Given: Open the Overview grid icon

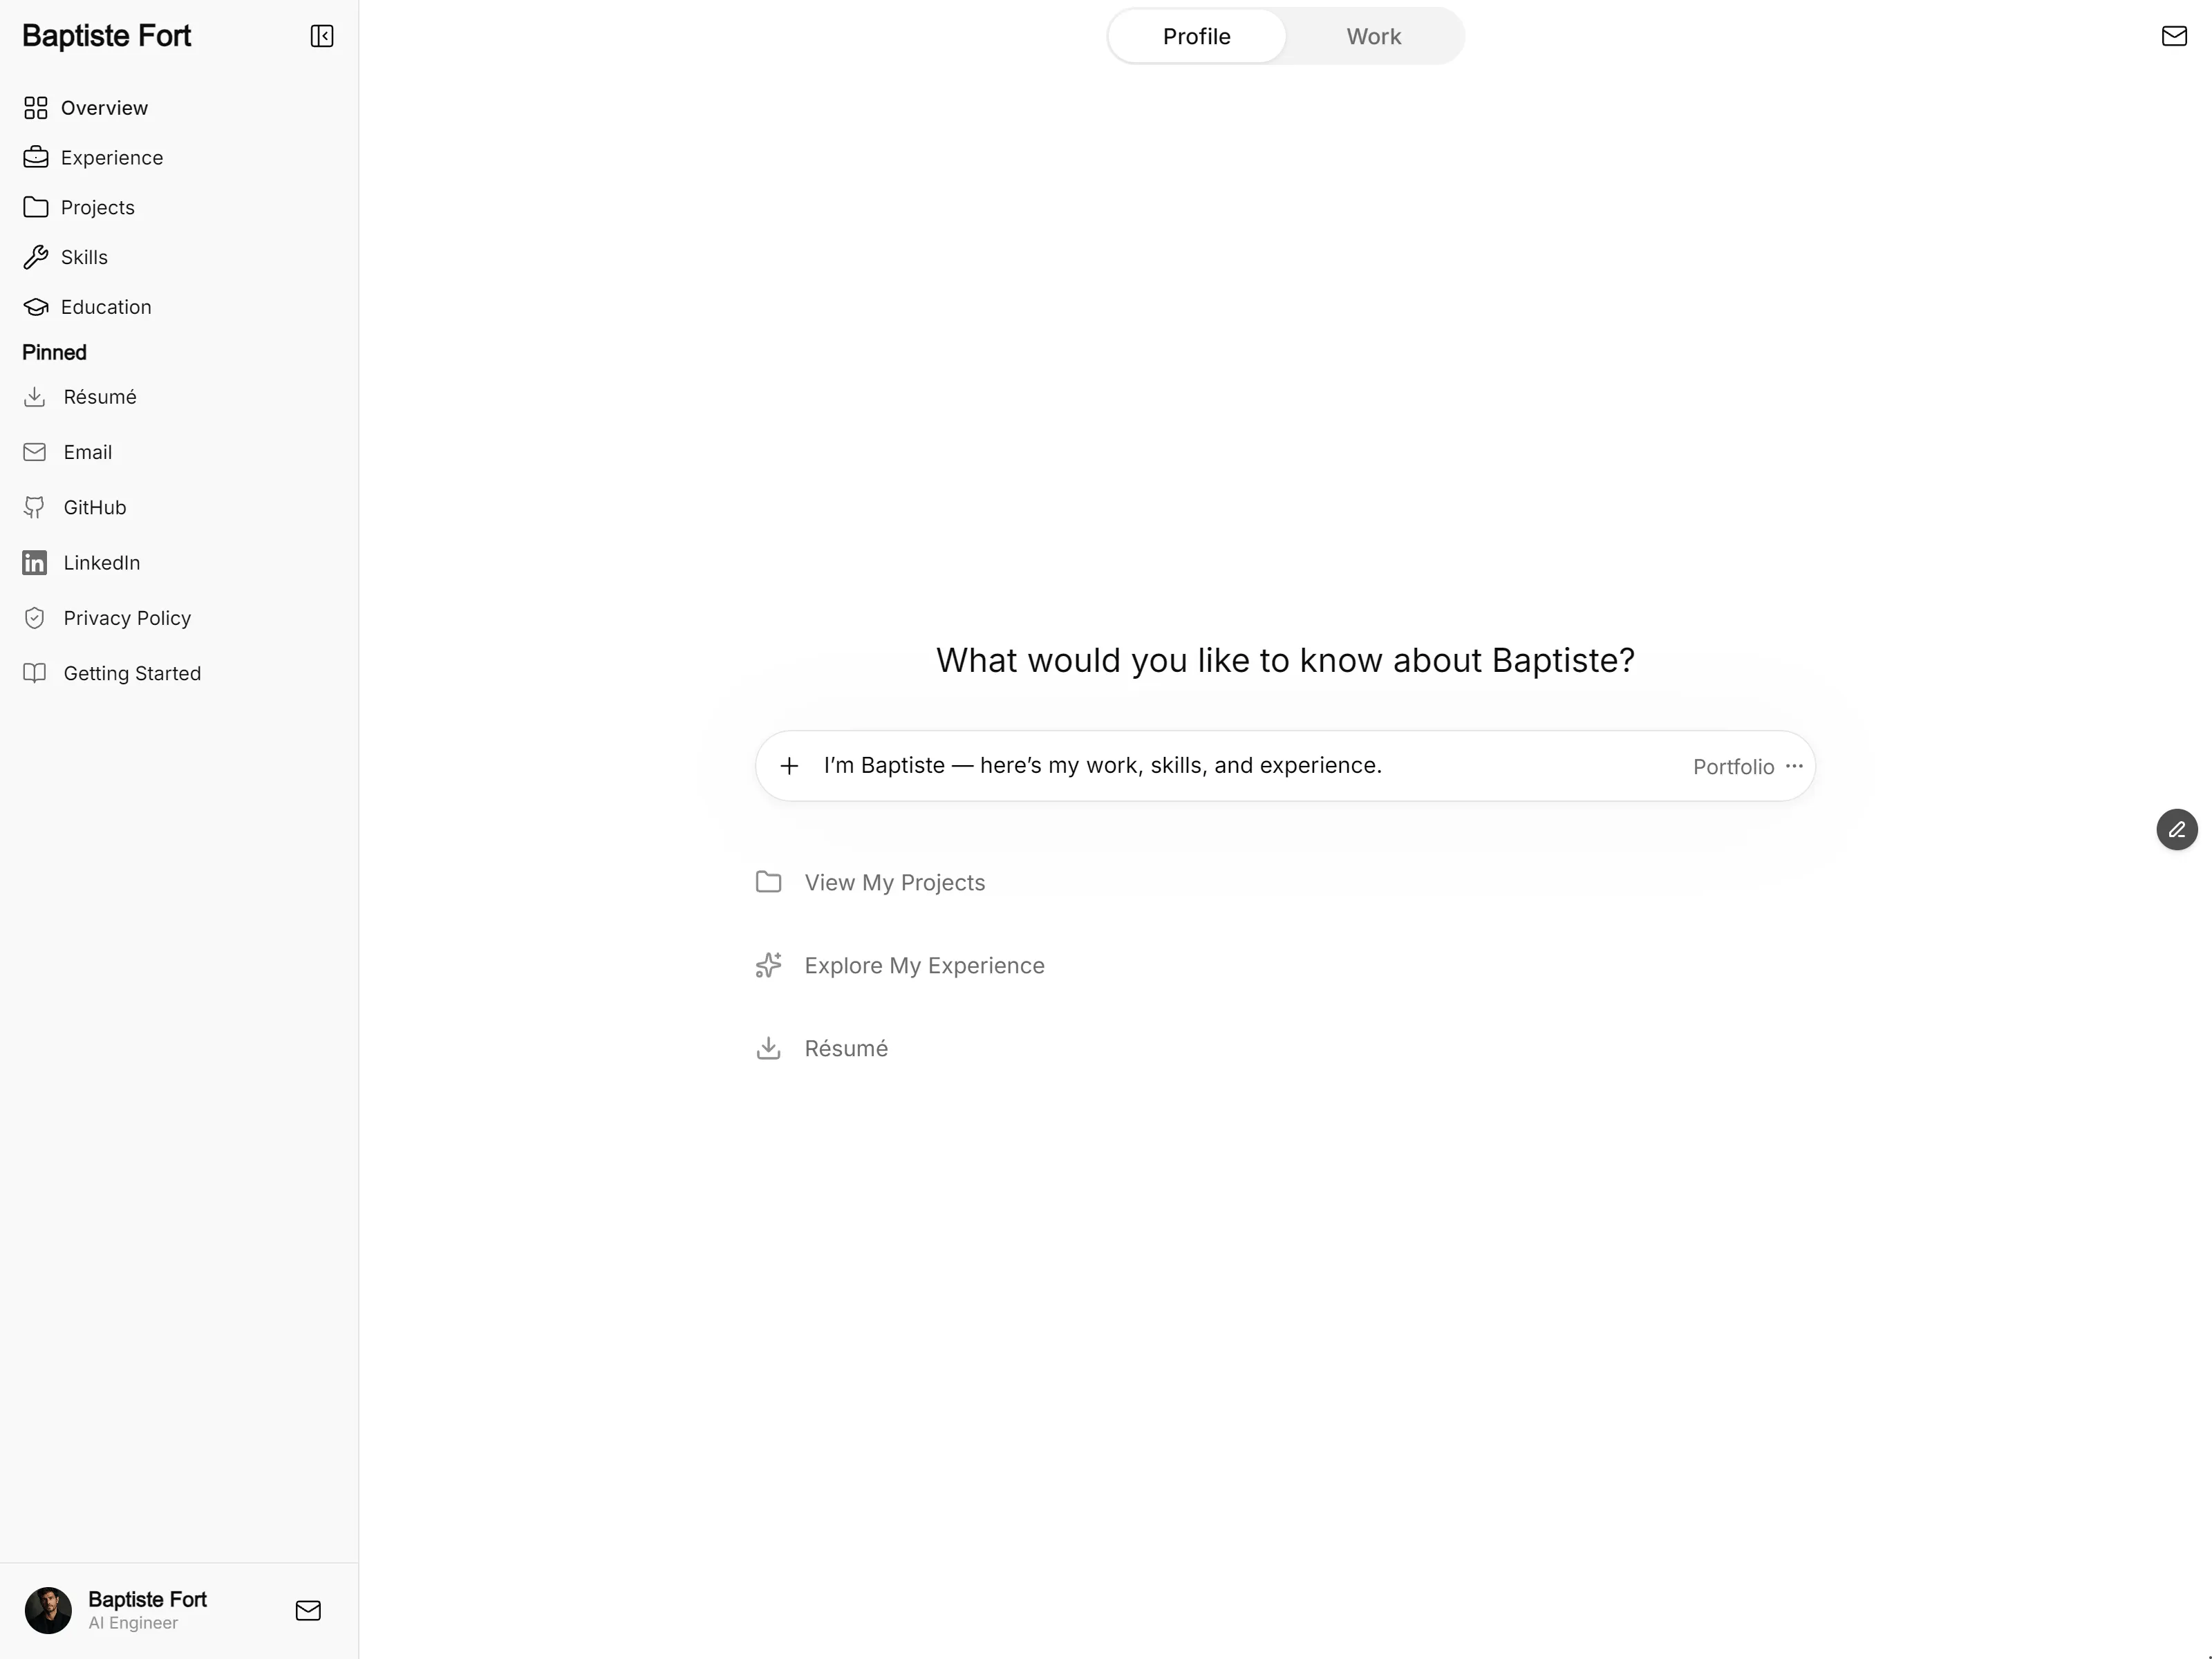Looking at the screenshot, I should (x=36, y=108).
